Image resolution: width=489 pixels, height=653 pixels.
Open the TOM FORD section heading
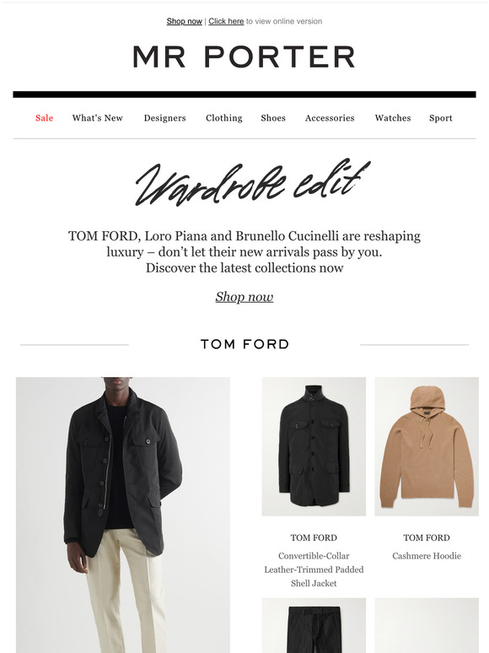244,344
